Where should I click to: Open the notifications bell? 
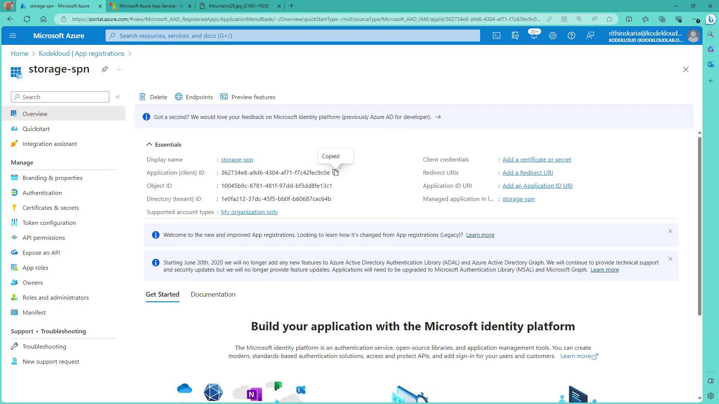point(534,36)
